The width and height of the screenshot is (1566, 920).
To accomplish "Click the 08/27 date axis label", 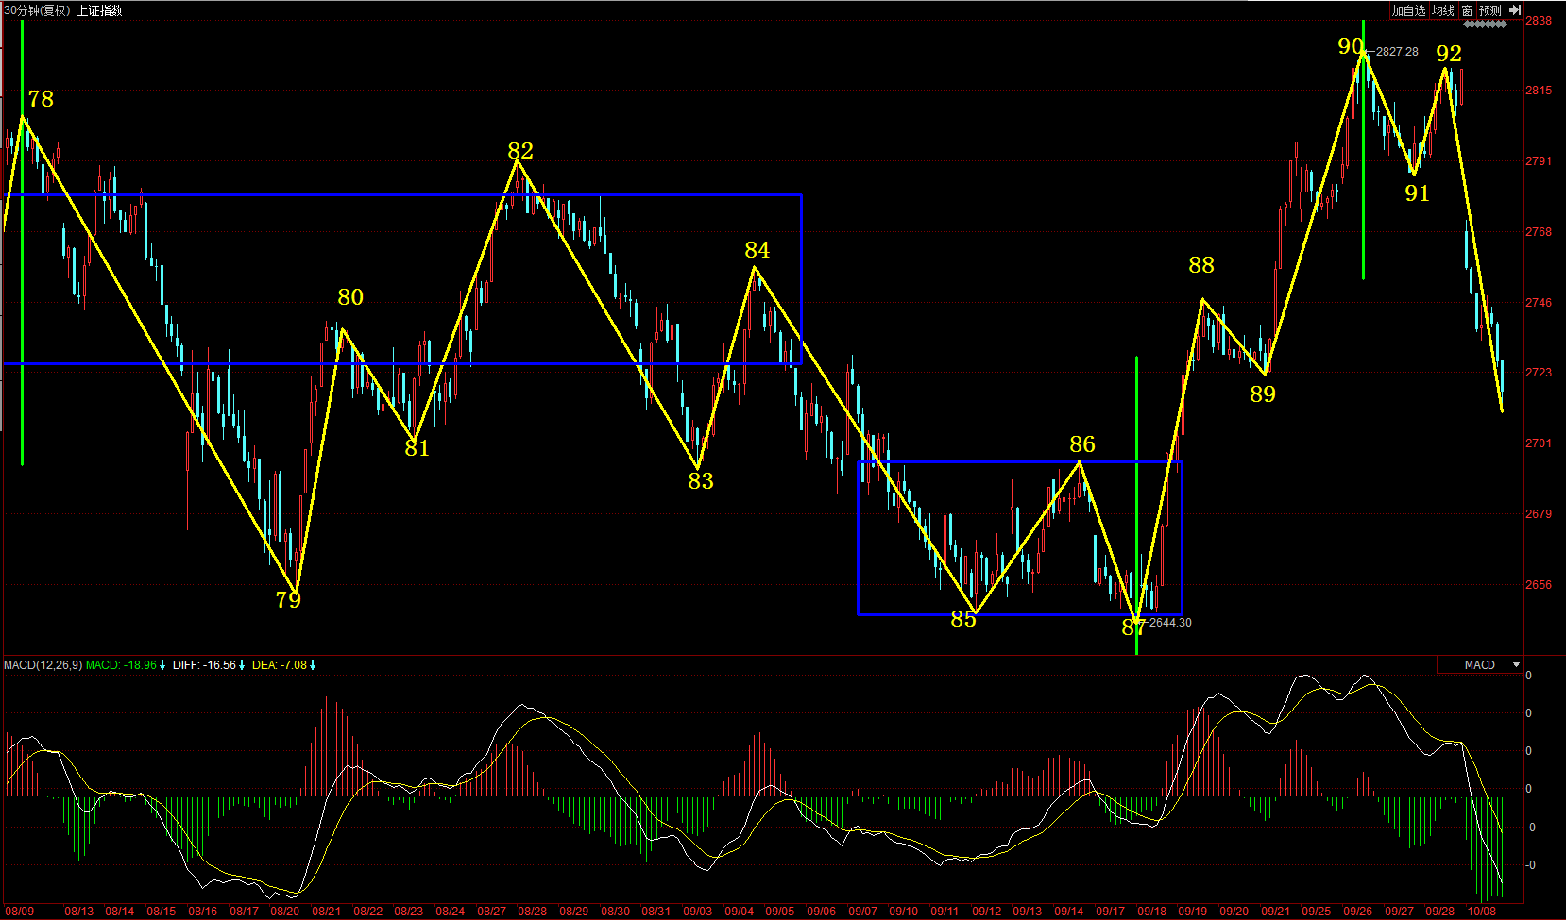I will (x=491, y=912).
